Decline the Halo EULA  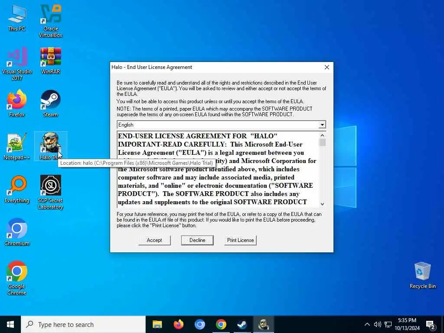tap(197, 240)
